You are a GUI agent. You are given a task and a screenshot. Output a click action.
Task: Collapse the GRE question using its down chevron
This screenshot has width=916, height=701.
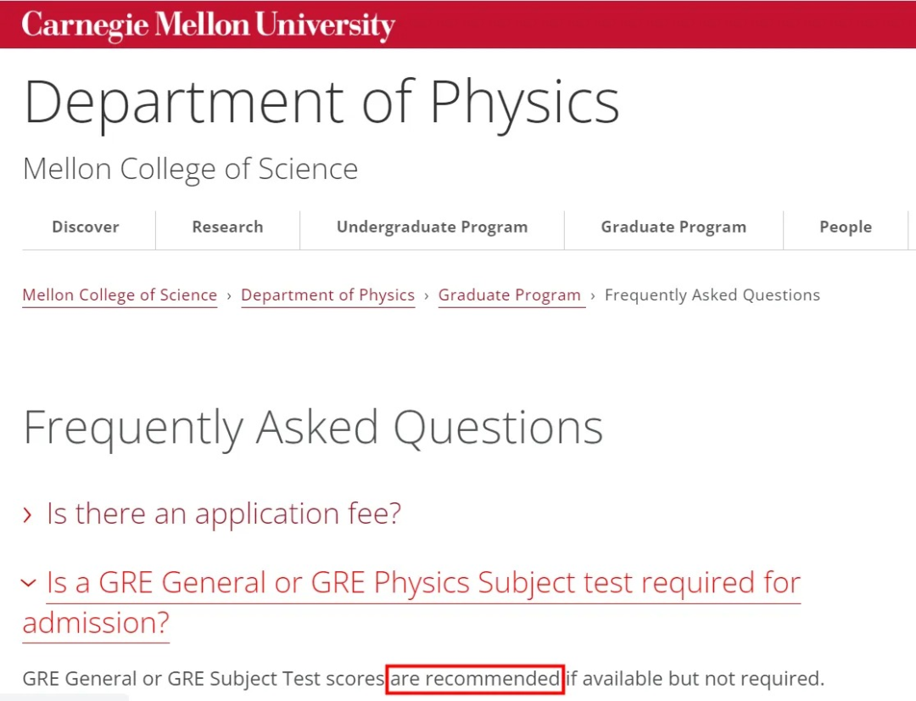click(29, 583)
